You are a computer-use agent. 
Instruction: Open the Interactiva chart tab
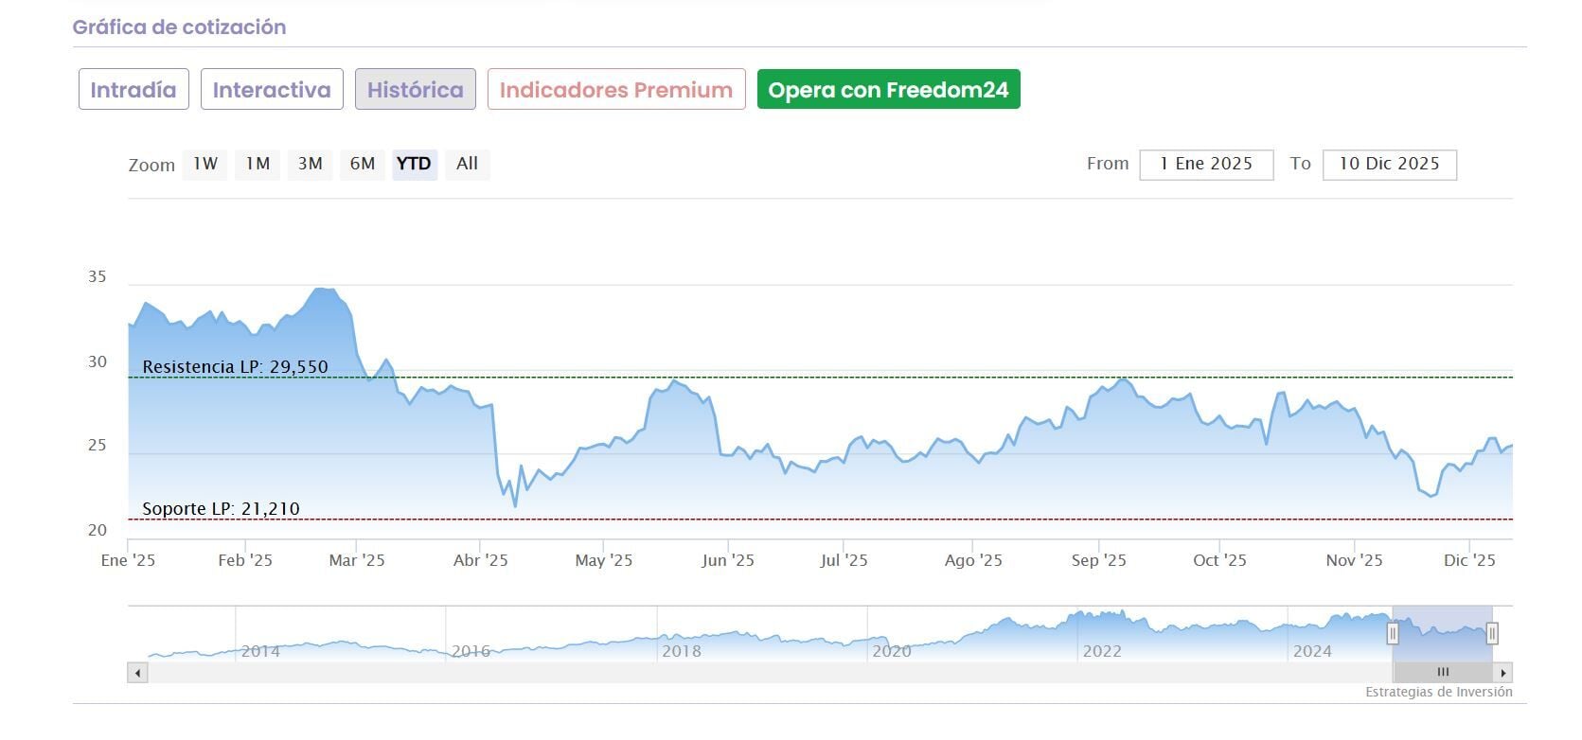[272, 90]
